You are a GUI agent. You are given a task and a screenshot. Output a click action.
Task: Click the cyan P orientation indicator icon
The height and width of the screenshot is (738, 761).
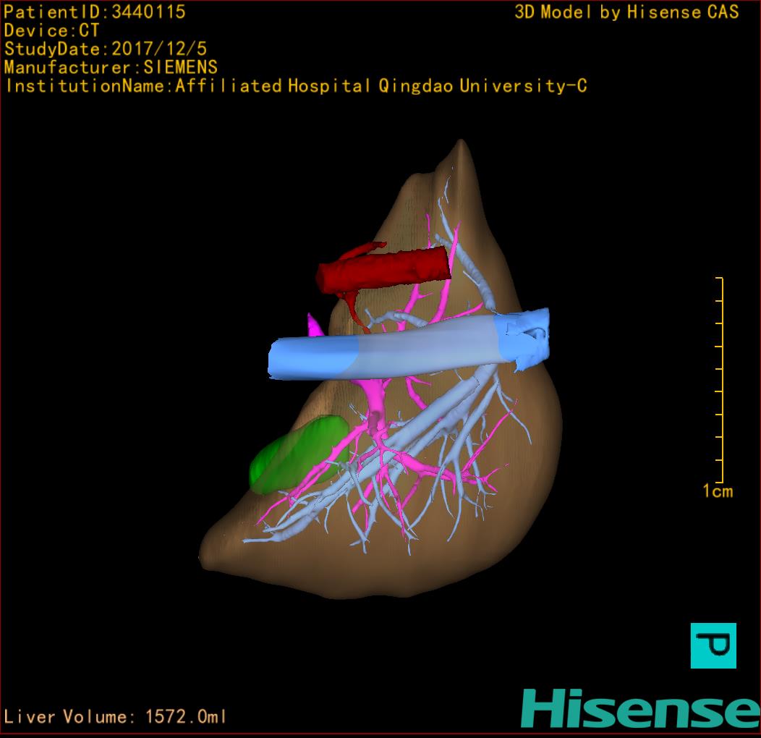click(x=713, y=645)
